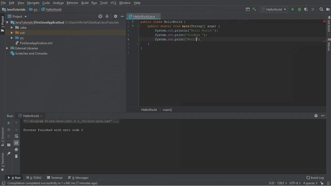
Task: Open Favorites side tool window
Action: (x=3, y=162)
